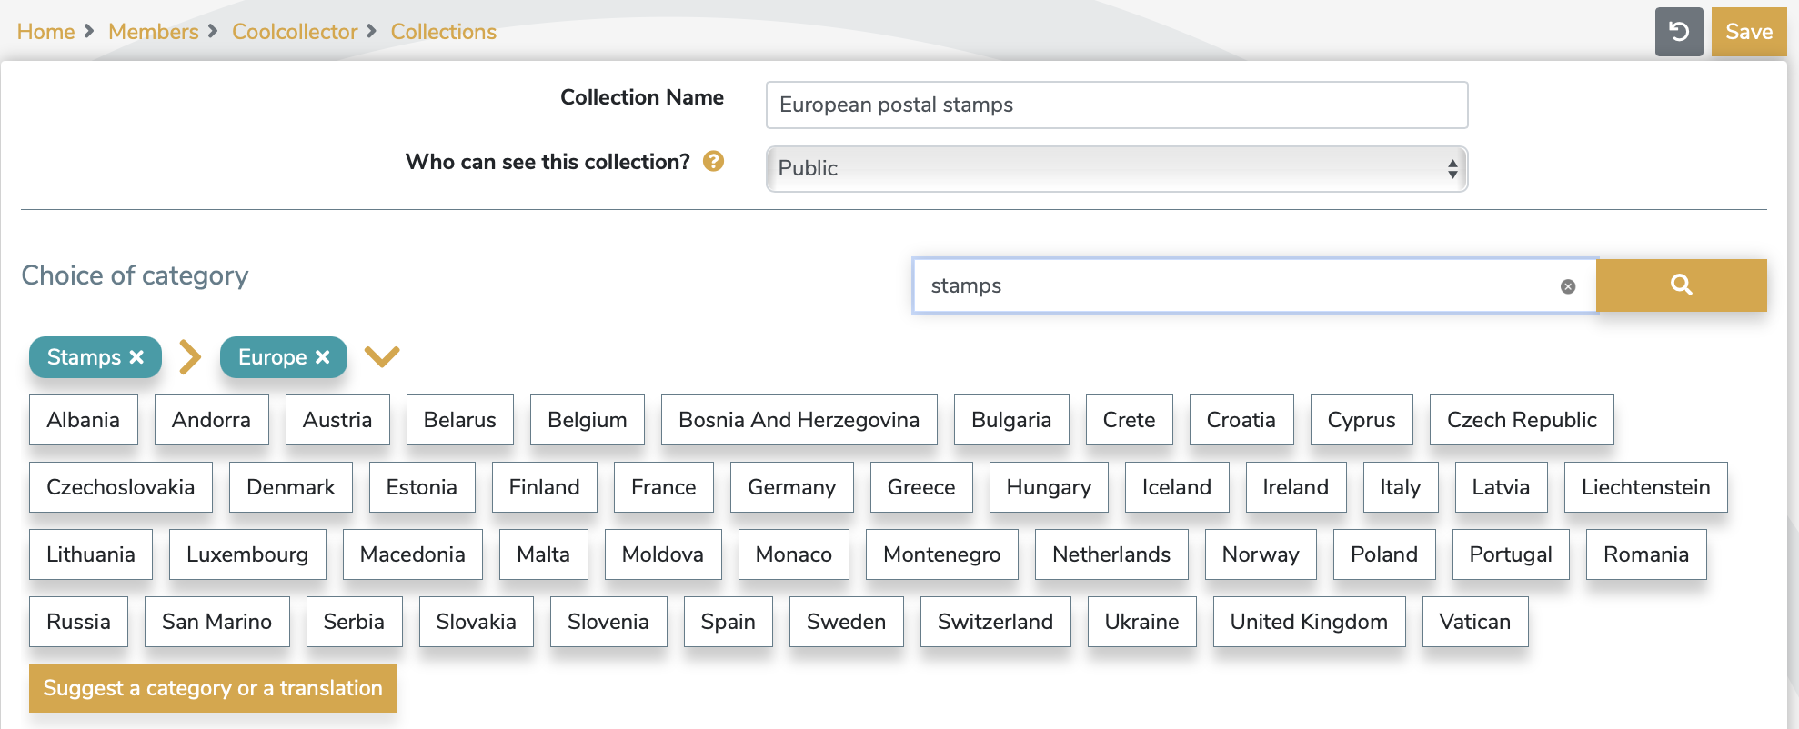The height and width of the screenshot is (729, 1799).
Task: Open Members breadcrumb link
Action: click(153, 32)
